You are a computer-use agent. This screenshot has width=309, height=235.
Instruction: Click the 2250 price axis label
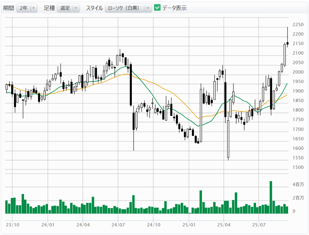298,25
